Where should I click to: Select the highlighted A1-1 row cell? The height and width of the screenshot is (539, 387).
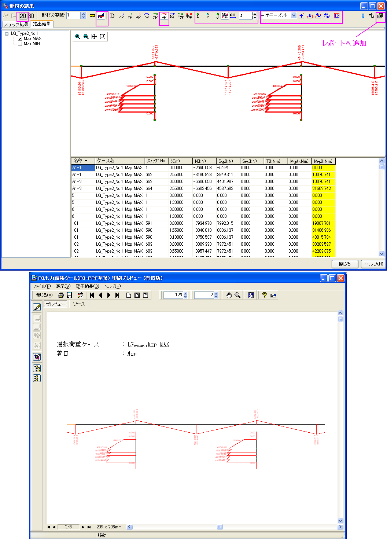[83, 168]
